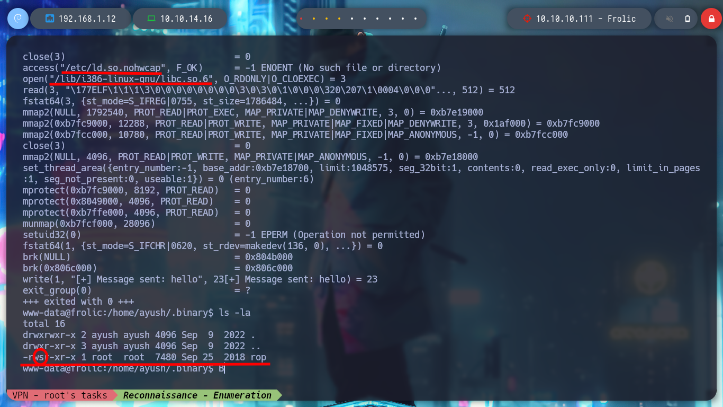Image resolution: width=723 pixels, height=407 pixels.
Task: Select the "VPN - root's tasks" tab
Action: pos(60,395)
